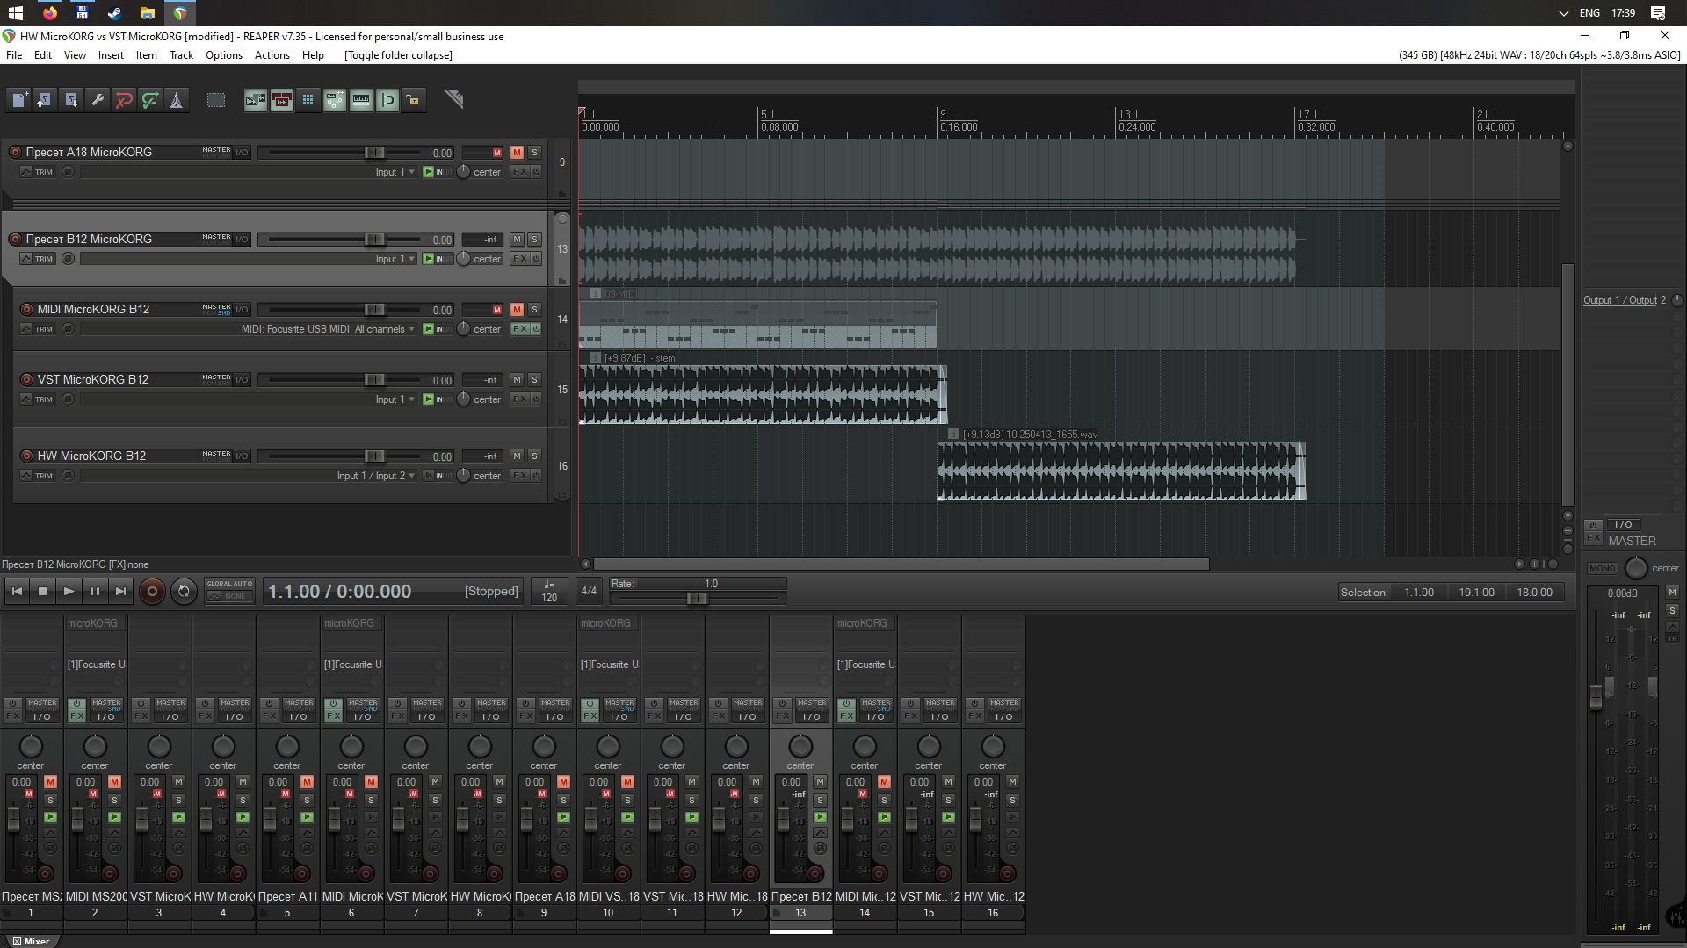This screenshot has height=948, width=1687.
Task: Click the New Project toolbar icon
Action: coord(18,100)
